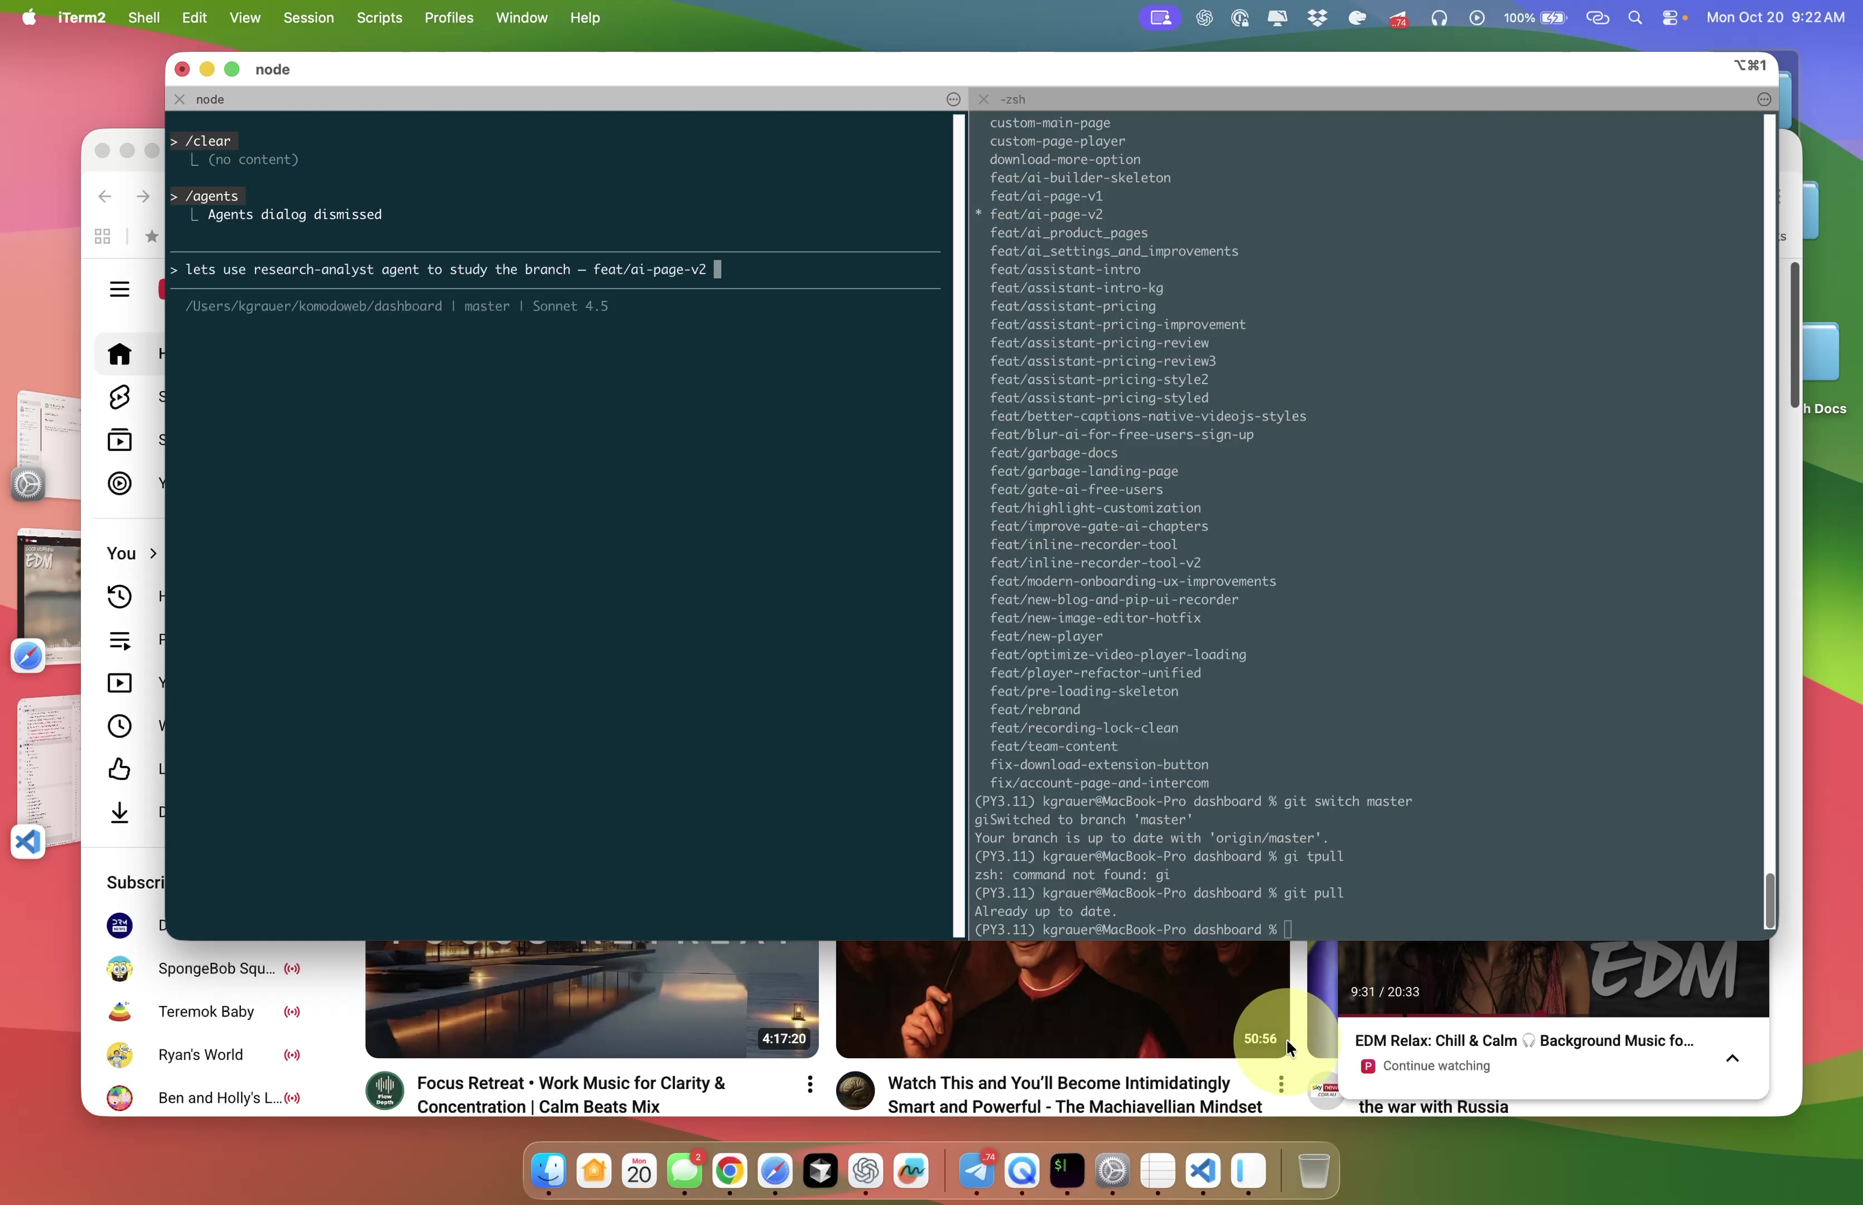
Task: Open Downloads icon in YouTube sidebar
Action: click(x=119, y=811)
